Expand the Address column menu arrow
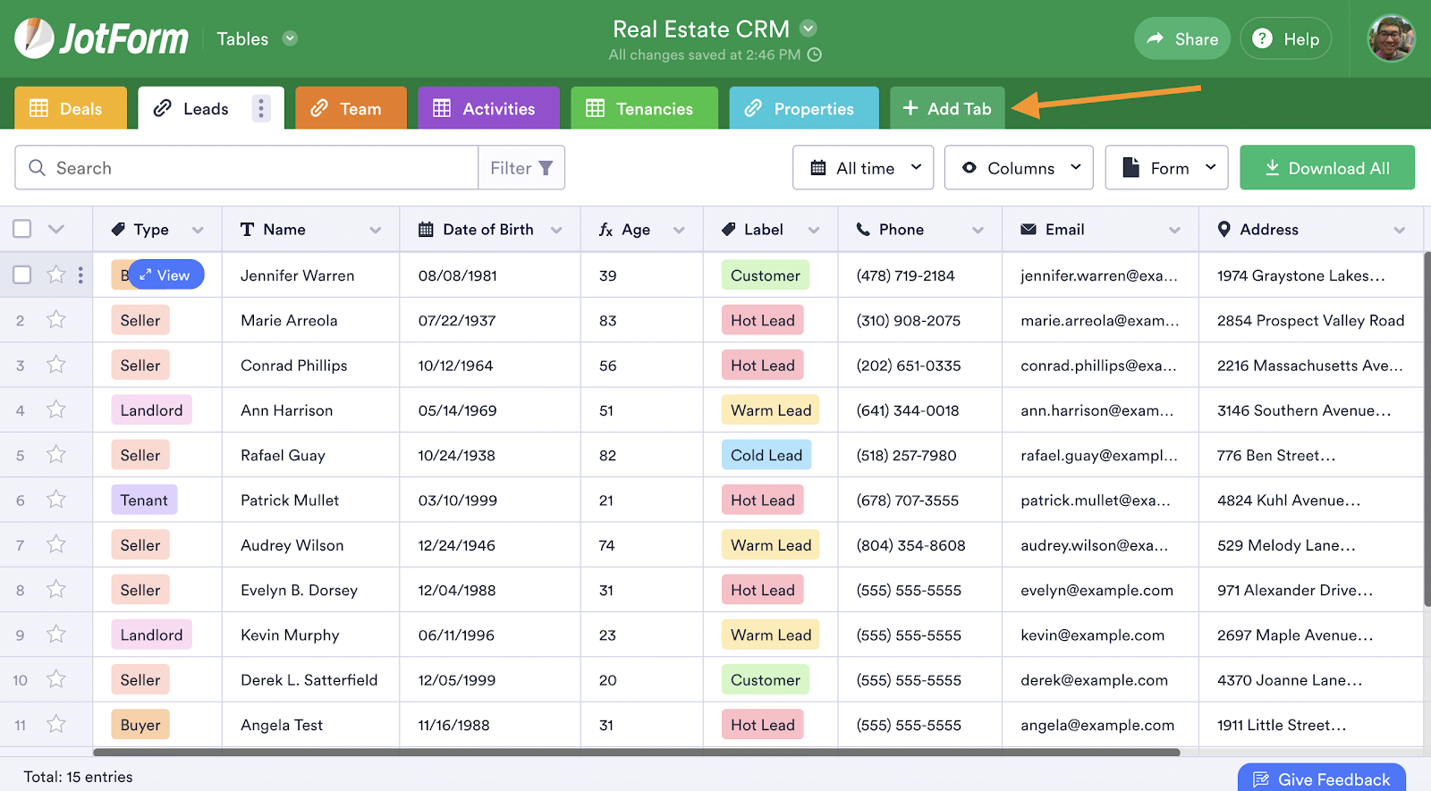Viewport: 1431px width, 791px height. pos(1399,230)
